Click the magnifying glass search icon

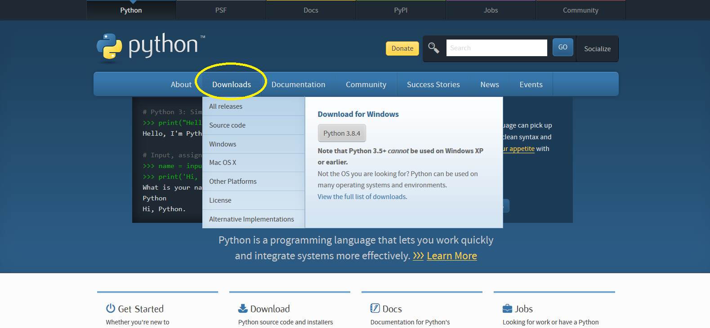(433, 48)
